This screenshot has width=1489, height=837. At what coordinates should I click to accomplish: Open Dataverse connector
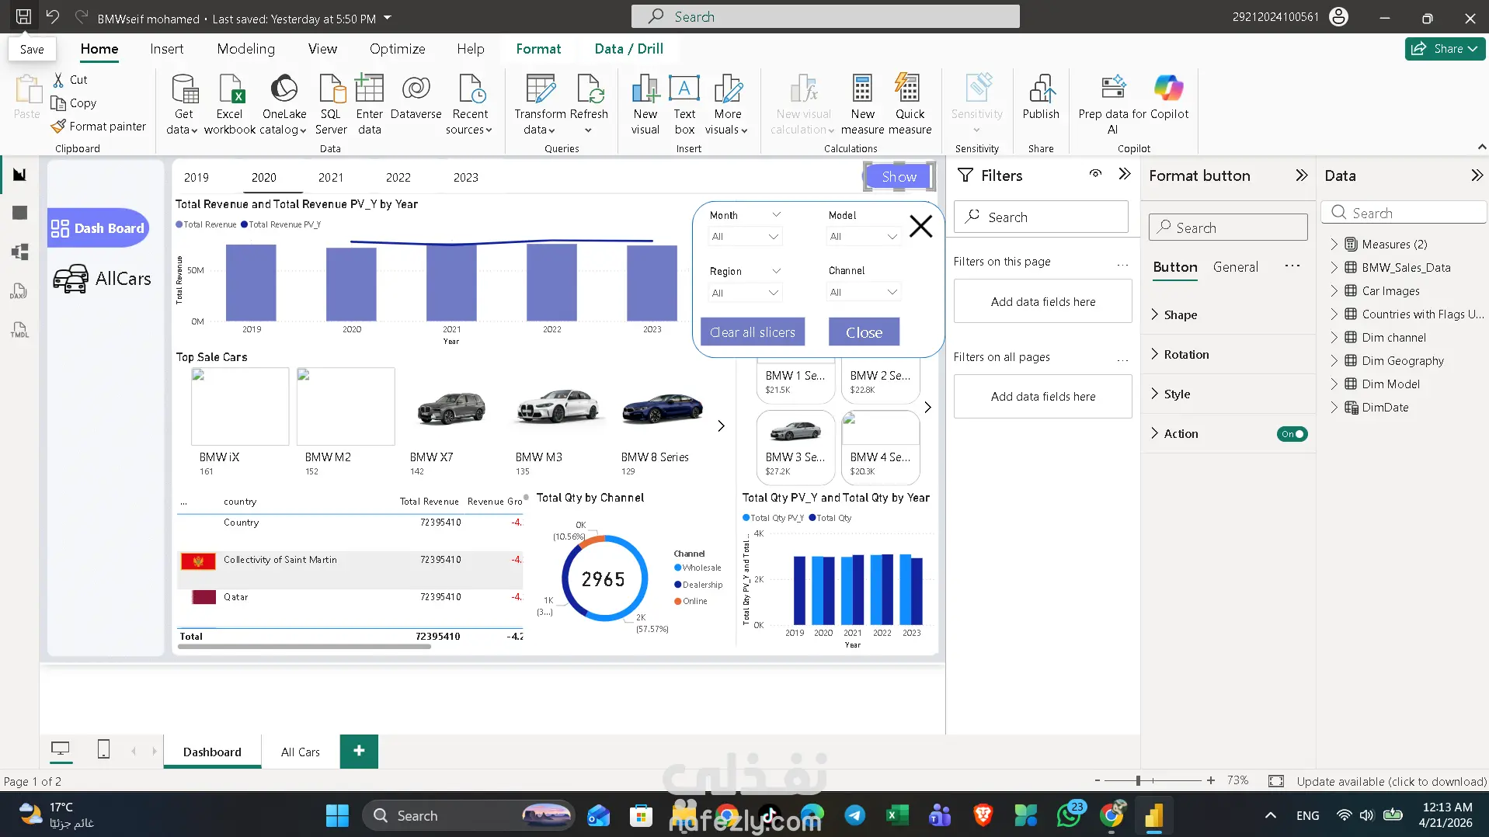tap(416, 97)
